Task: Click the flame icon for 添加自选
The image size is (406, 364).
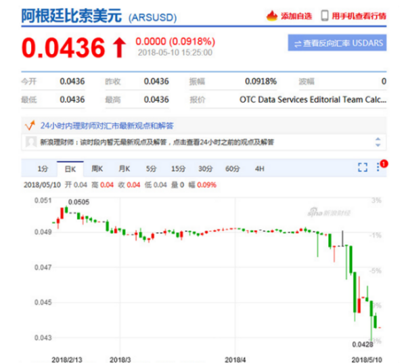Action: [272, 16]
